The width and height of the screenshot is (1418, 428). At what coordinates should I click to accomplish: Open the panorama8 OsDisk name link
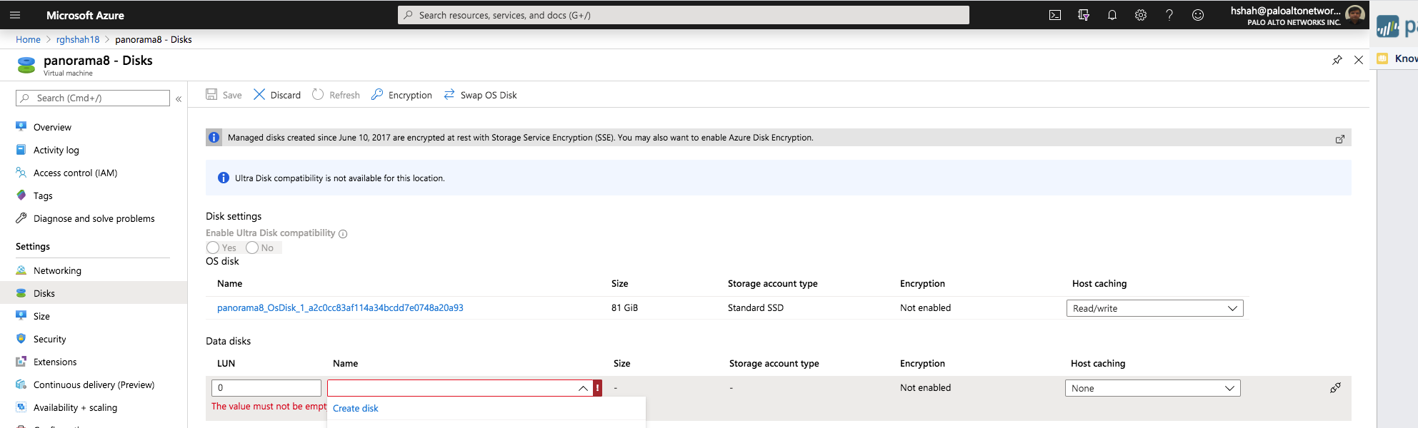pyautogui.click(x=340, y=307)
